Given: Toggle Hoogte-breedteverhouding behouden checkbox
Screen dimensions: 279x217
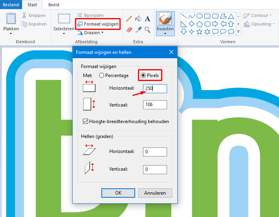Looking at the screenshot, I should [x=85, y=121].
